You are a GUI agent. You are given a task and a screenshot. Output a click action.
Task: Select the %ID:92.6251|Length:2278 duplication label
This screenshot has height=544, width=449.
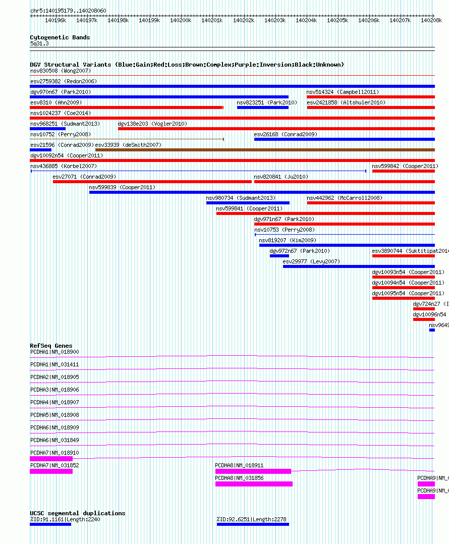[x=252, y=519]
